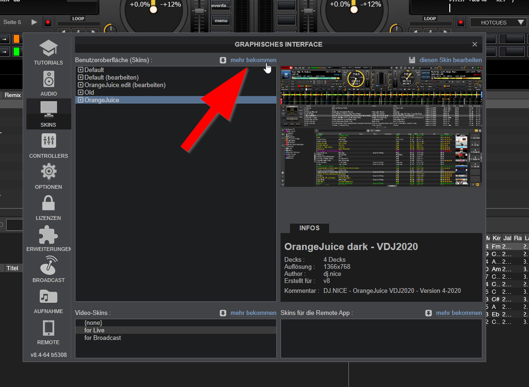Select 'for Live' video skin
This screenshot has height=387, width=529.
(175, 331)
